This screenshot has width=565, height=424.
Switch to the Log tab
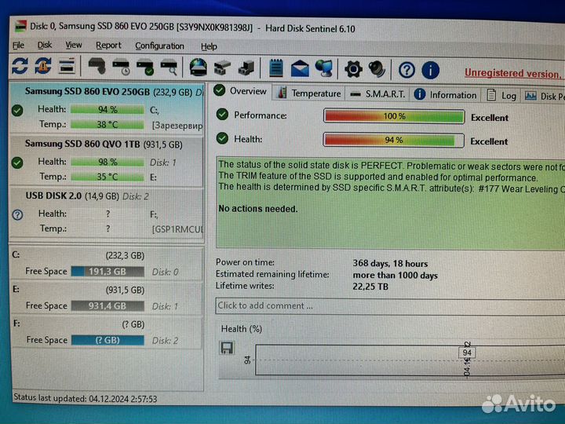501,96
